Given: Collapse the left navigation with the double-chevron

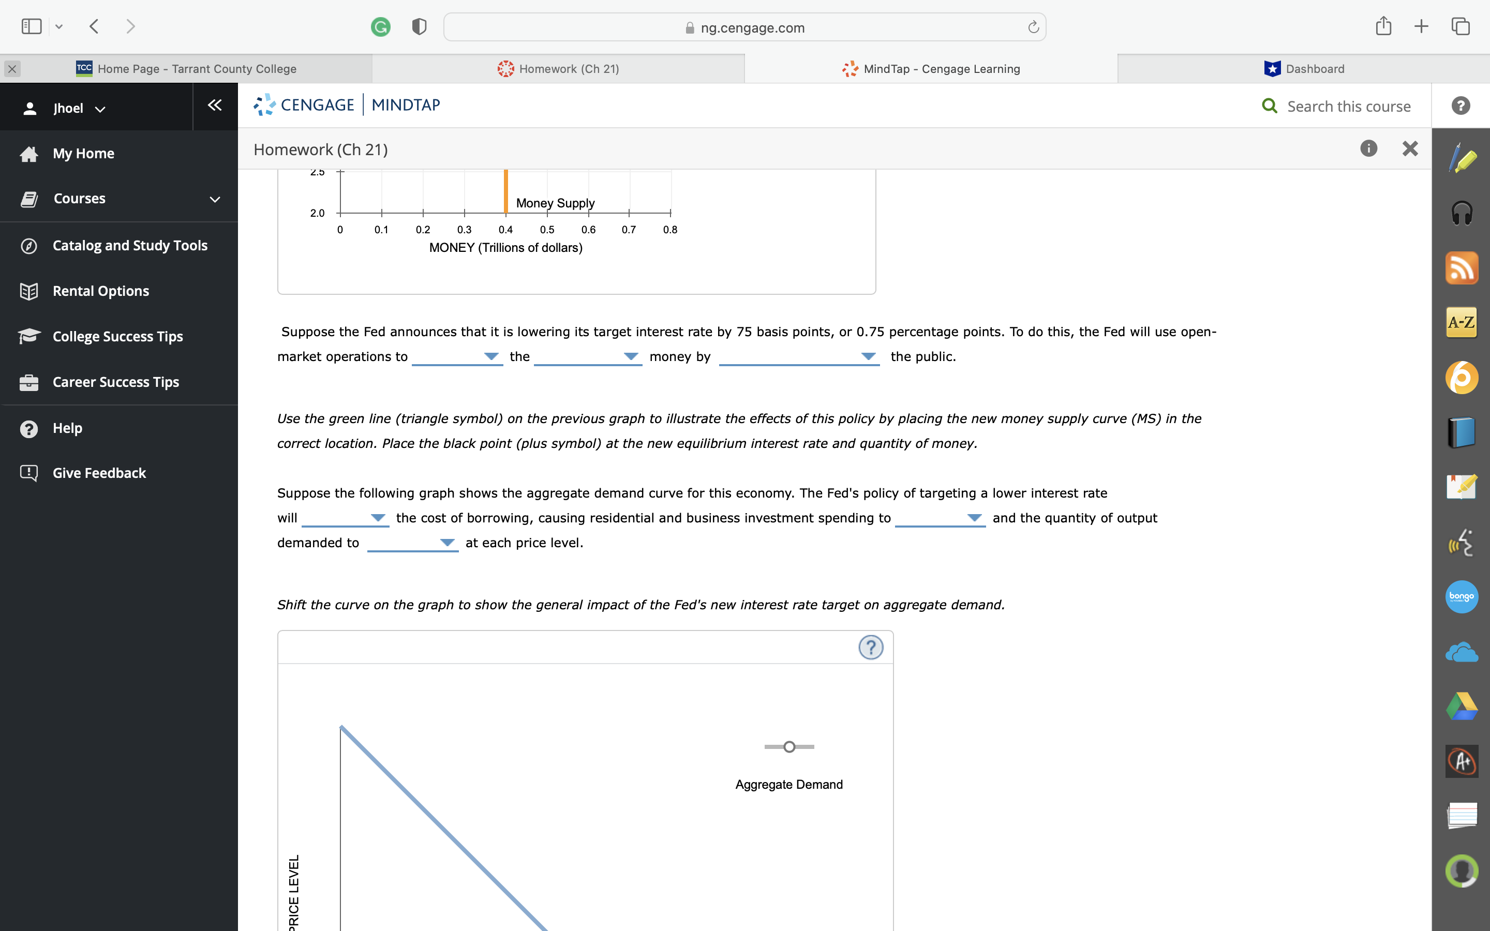Looking at the screenshot, I should [x=214, y=106].
